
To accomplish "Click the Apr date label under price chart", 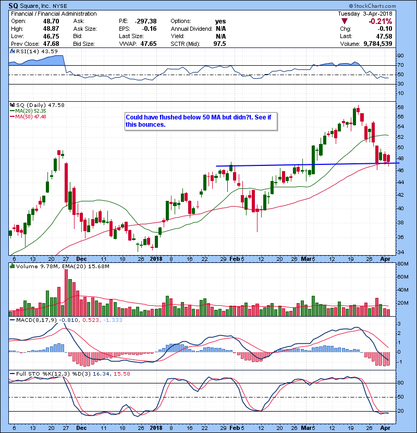I will (385, 259).
